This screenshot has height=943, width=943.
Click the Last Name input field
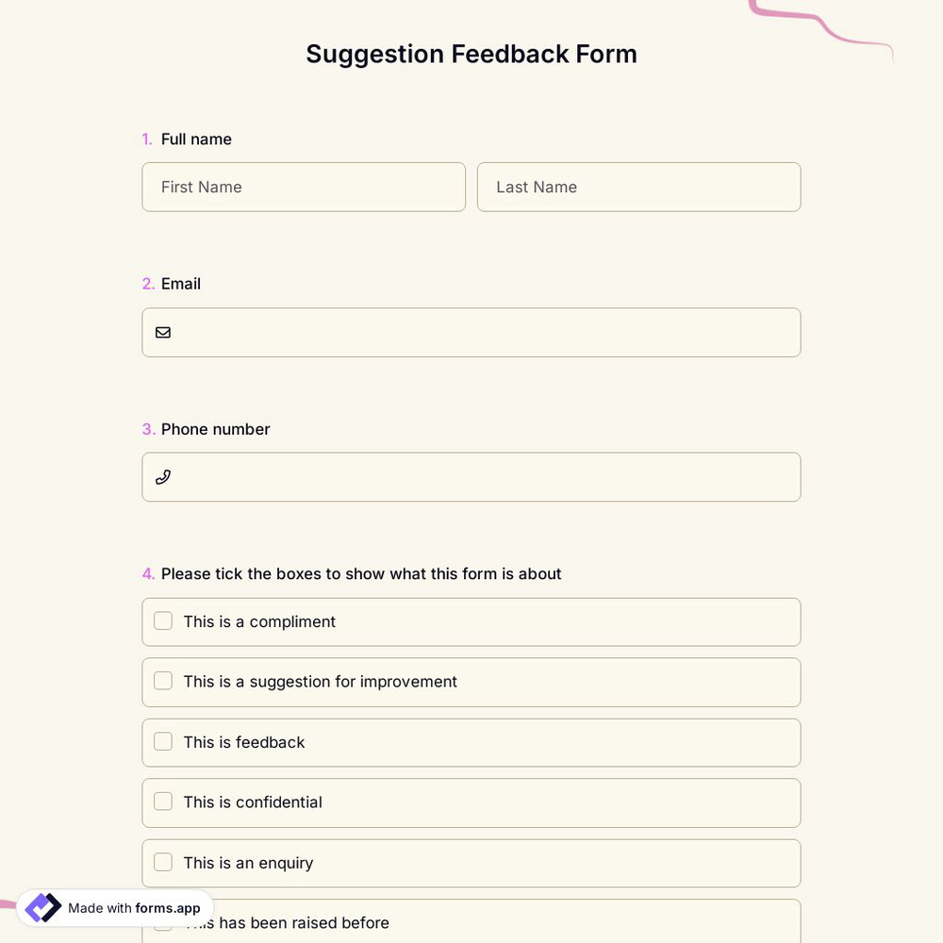point(638,187)
